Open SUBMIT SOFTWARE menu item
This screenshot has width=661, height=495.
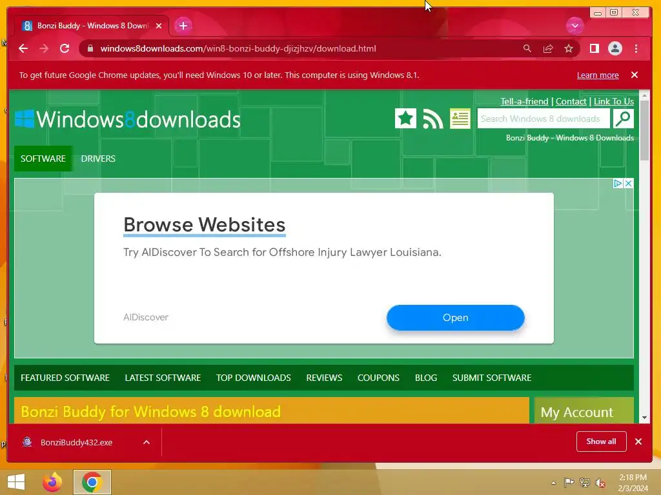tap(491, 378)
